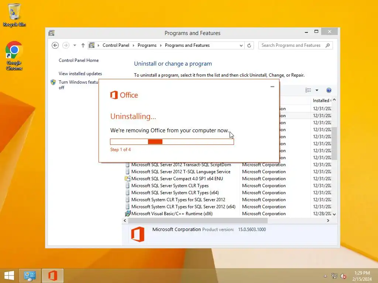Refresh the Programs and Features list
This screenshot has width=378, height=283.
249,45
